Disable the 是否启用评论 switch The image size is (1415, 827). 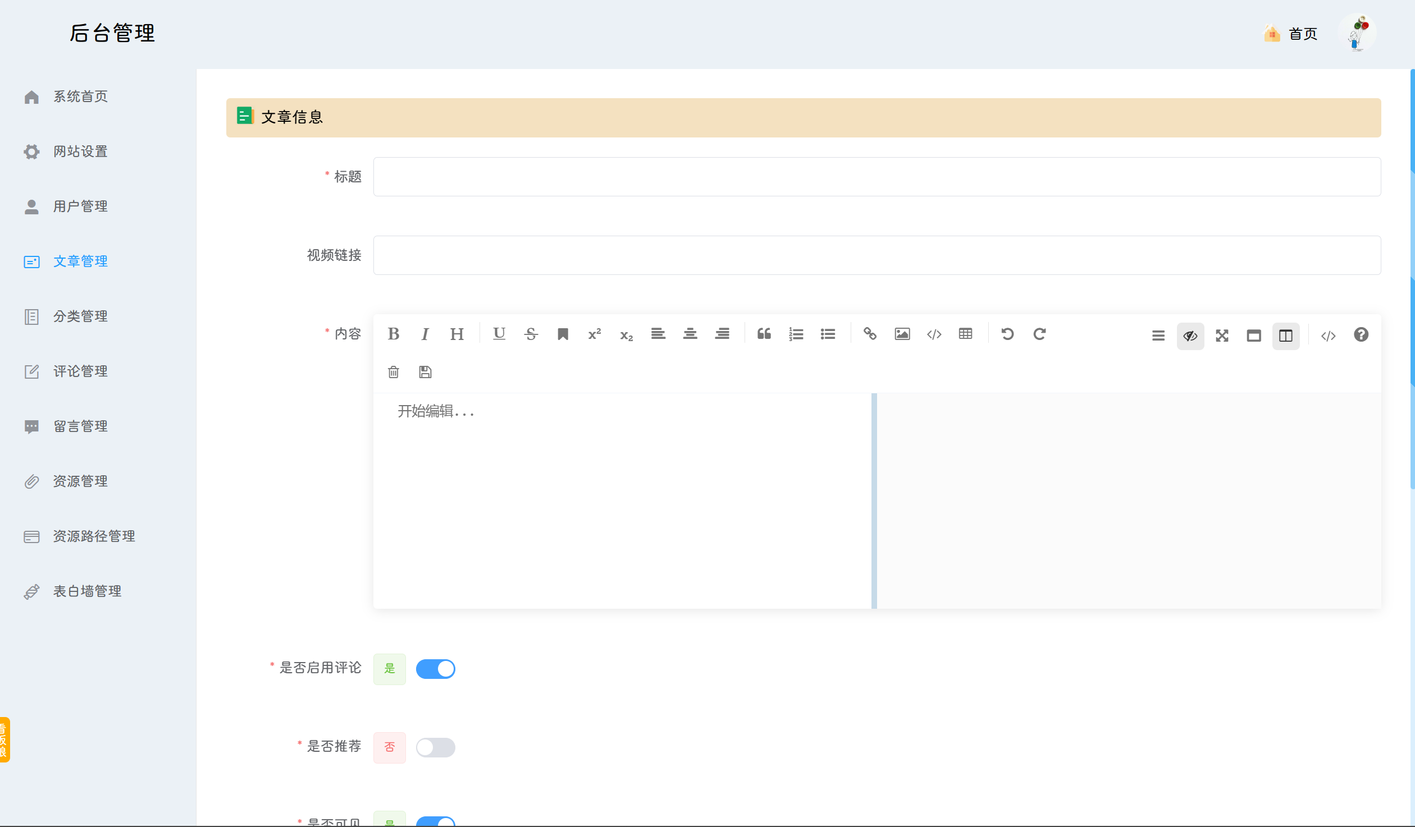click(436, 669)
